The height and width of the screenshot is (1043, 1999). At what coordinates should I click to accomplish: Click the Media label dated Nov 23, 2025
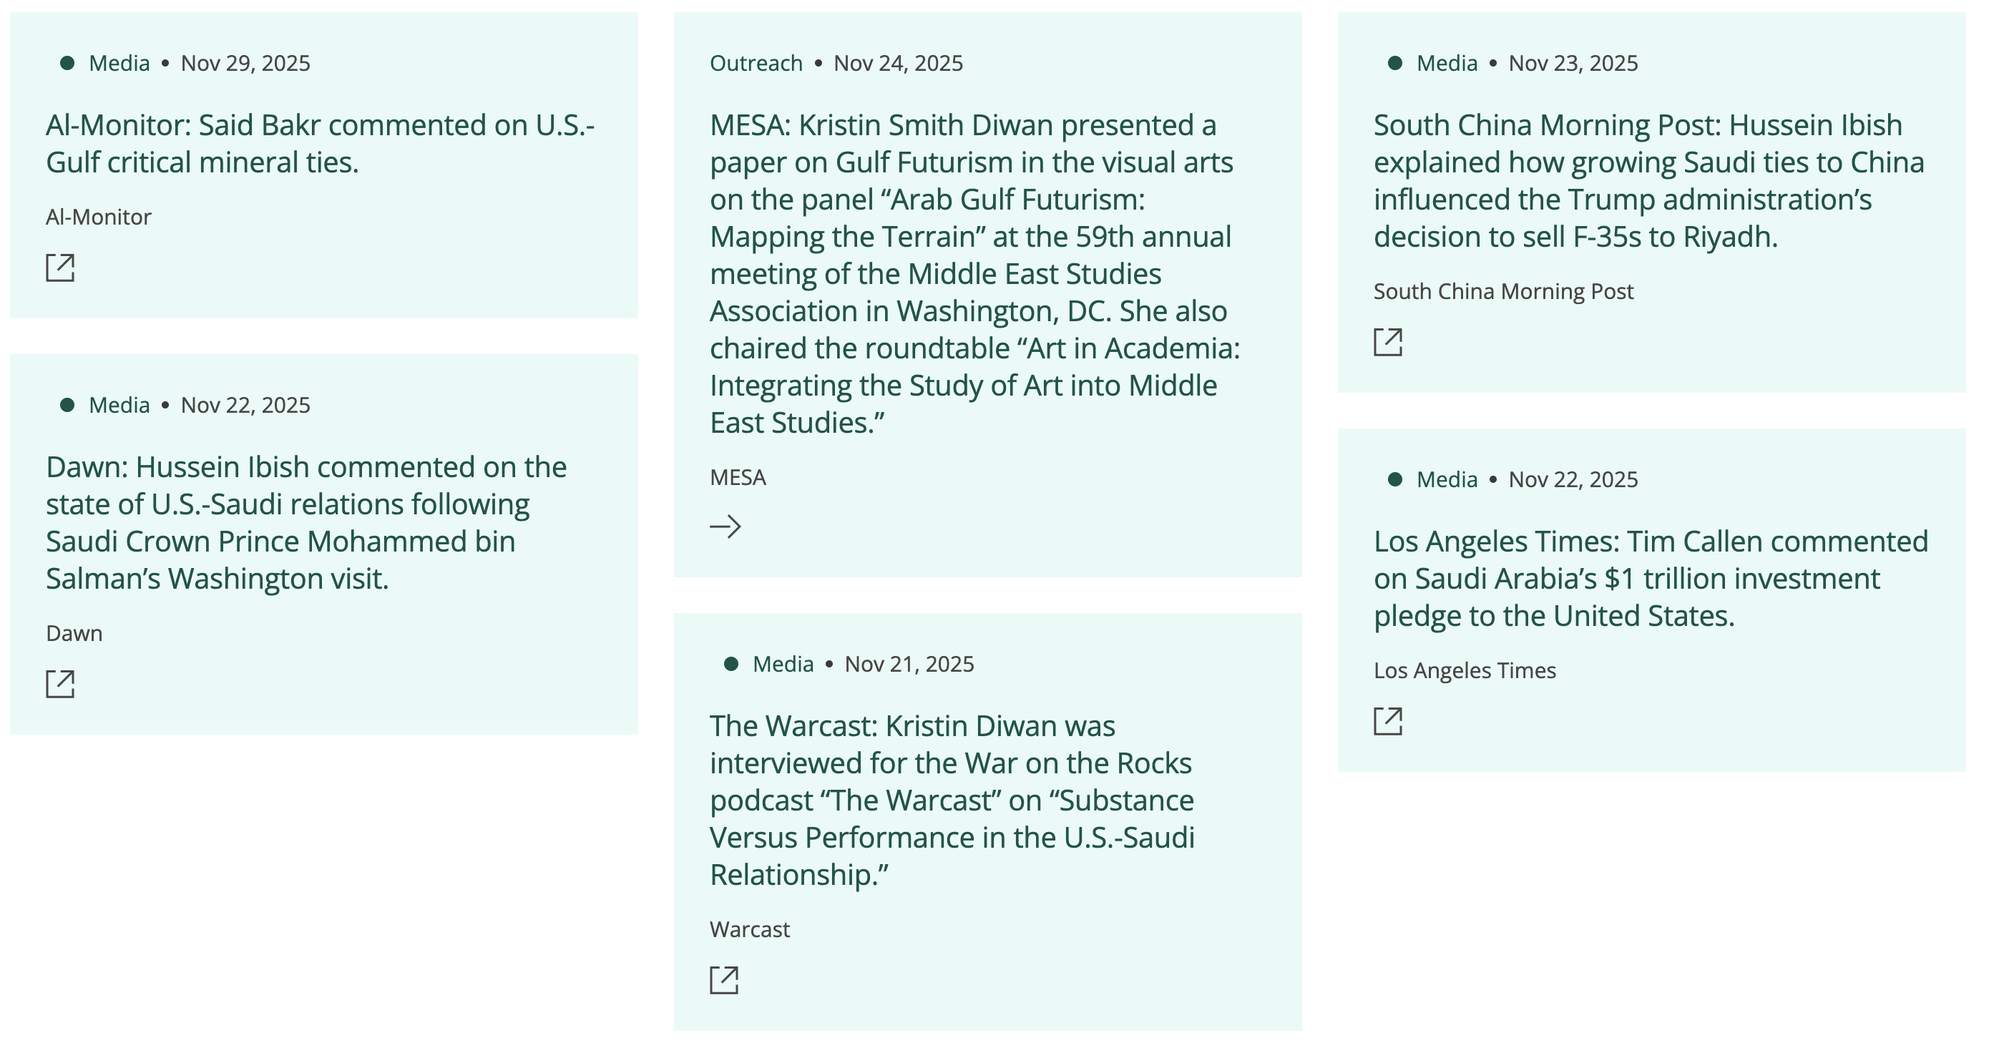(x=1447, y=63)
